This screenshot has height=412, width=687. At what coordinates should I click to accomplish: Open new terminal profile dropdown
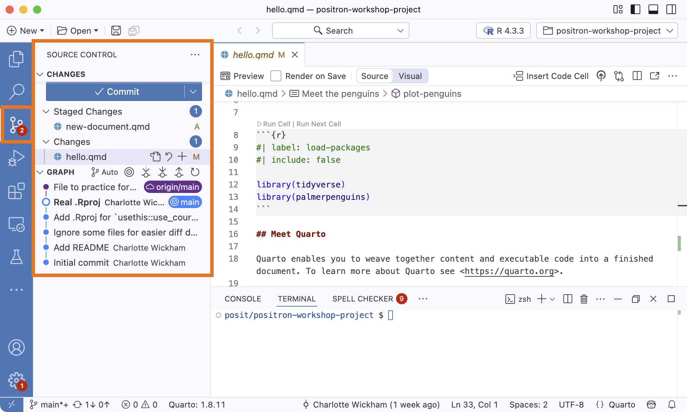click(552, 299)
